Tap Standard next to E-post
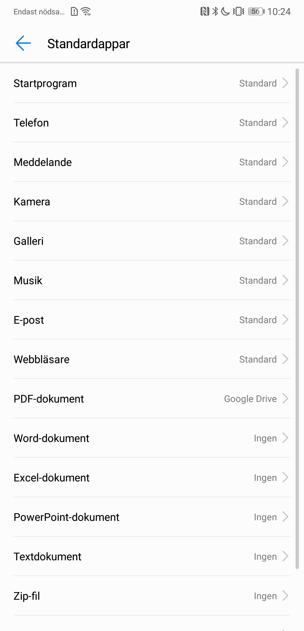 (x=258, y=320)
